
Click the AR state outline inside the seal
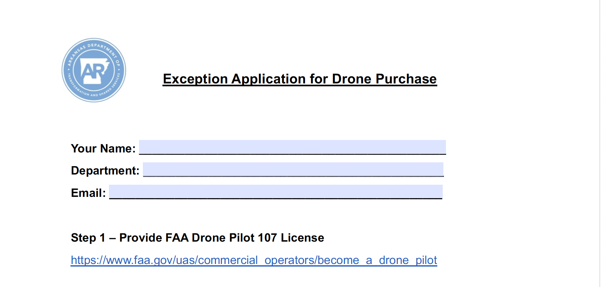click(x=95, y=71)
